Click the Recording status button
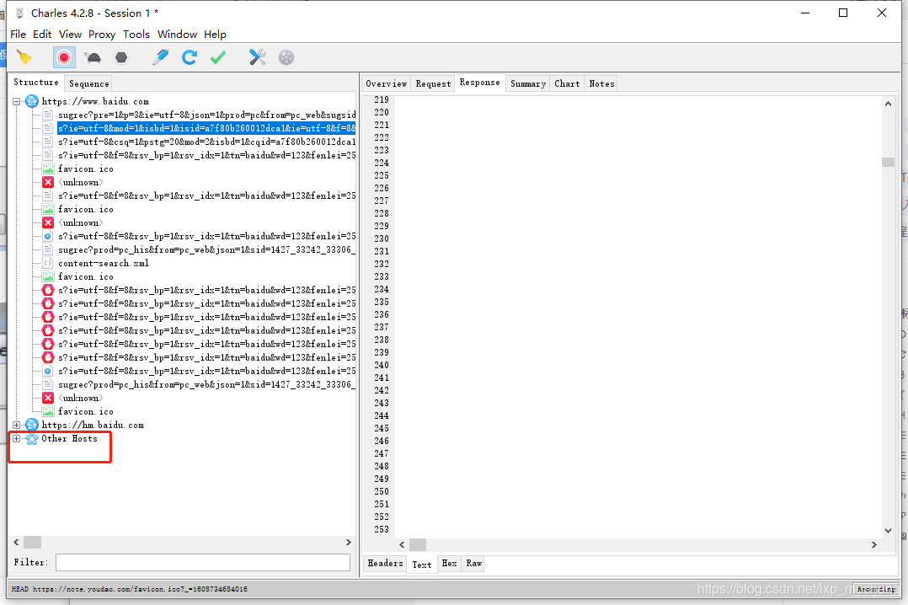The width and height of the screenshot is (908, 605). tap(876, 589)
